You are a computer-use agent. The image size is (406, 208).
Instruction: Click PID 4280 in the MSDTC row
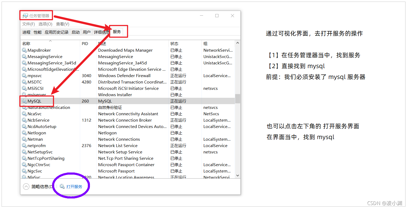coord(86,82)
